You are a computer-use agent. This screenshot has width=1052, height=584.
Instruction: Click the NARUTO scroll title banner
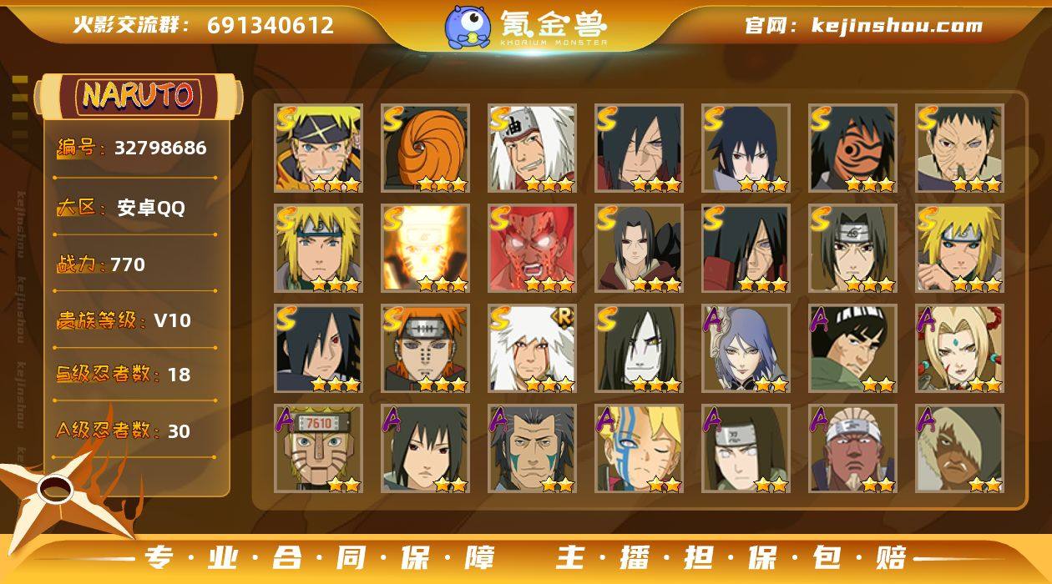pyautogui.click(x=139, y=96)
